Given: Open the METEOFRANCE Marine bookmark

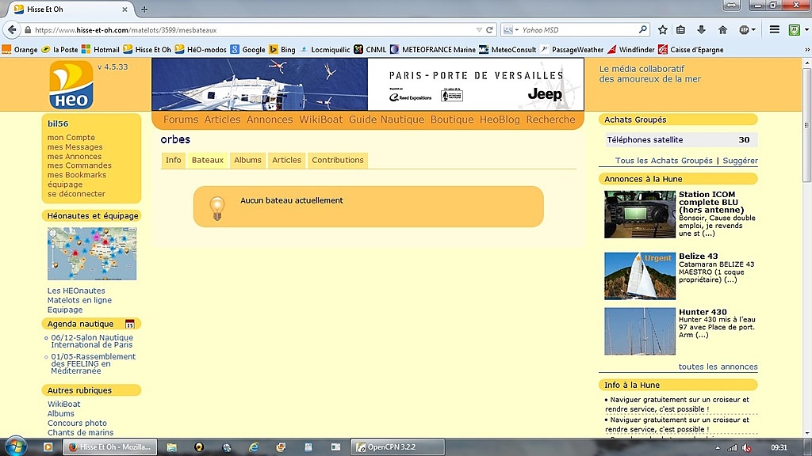Looking at the screenshot, I should tap(433, 50).
